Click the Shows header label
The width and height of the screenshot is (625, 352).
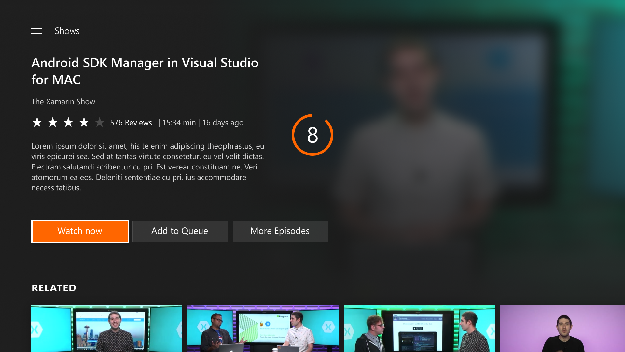[x=67, y=31]
